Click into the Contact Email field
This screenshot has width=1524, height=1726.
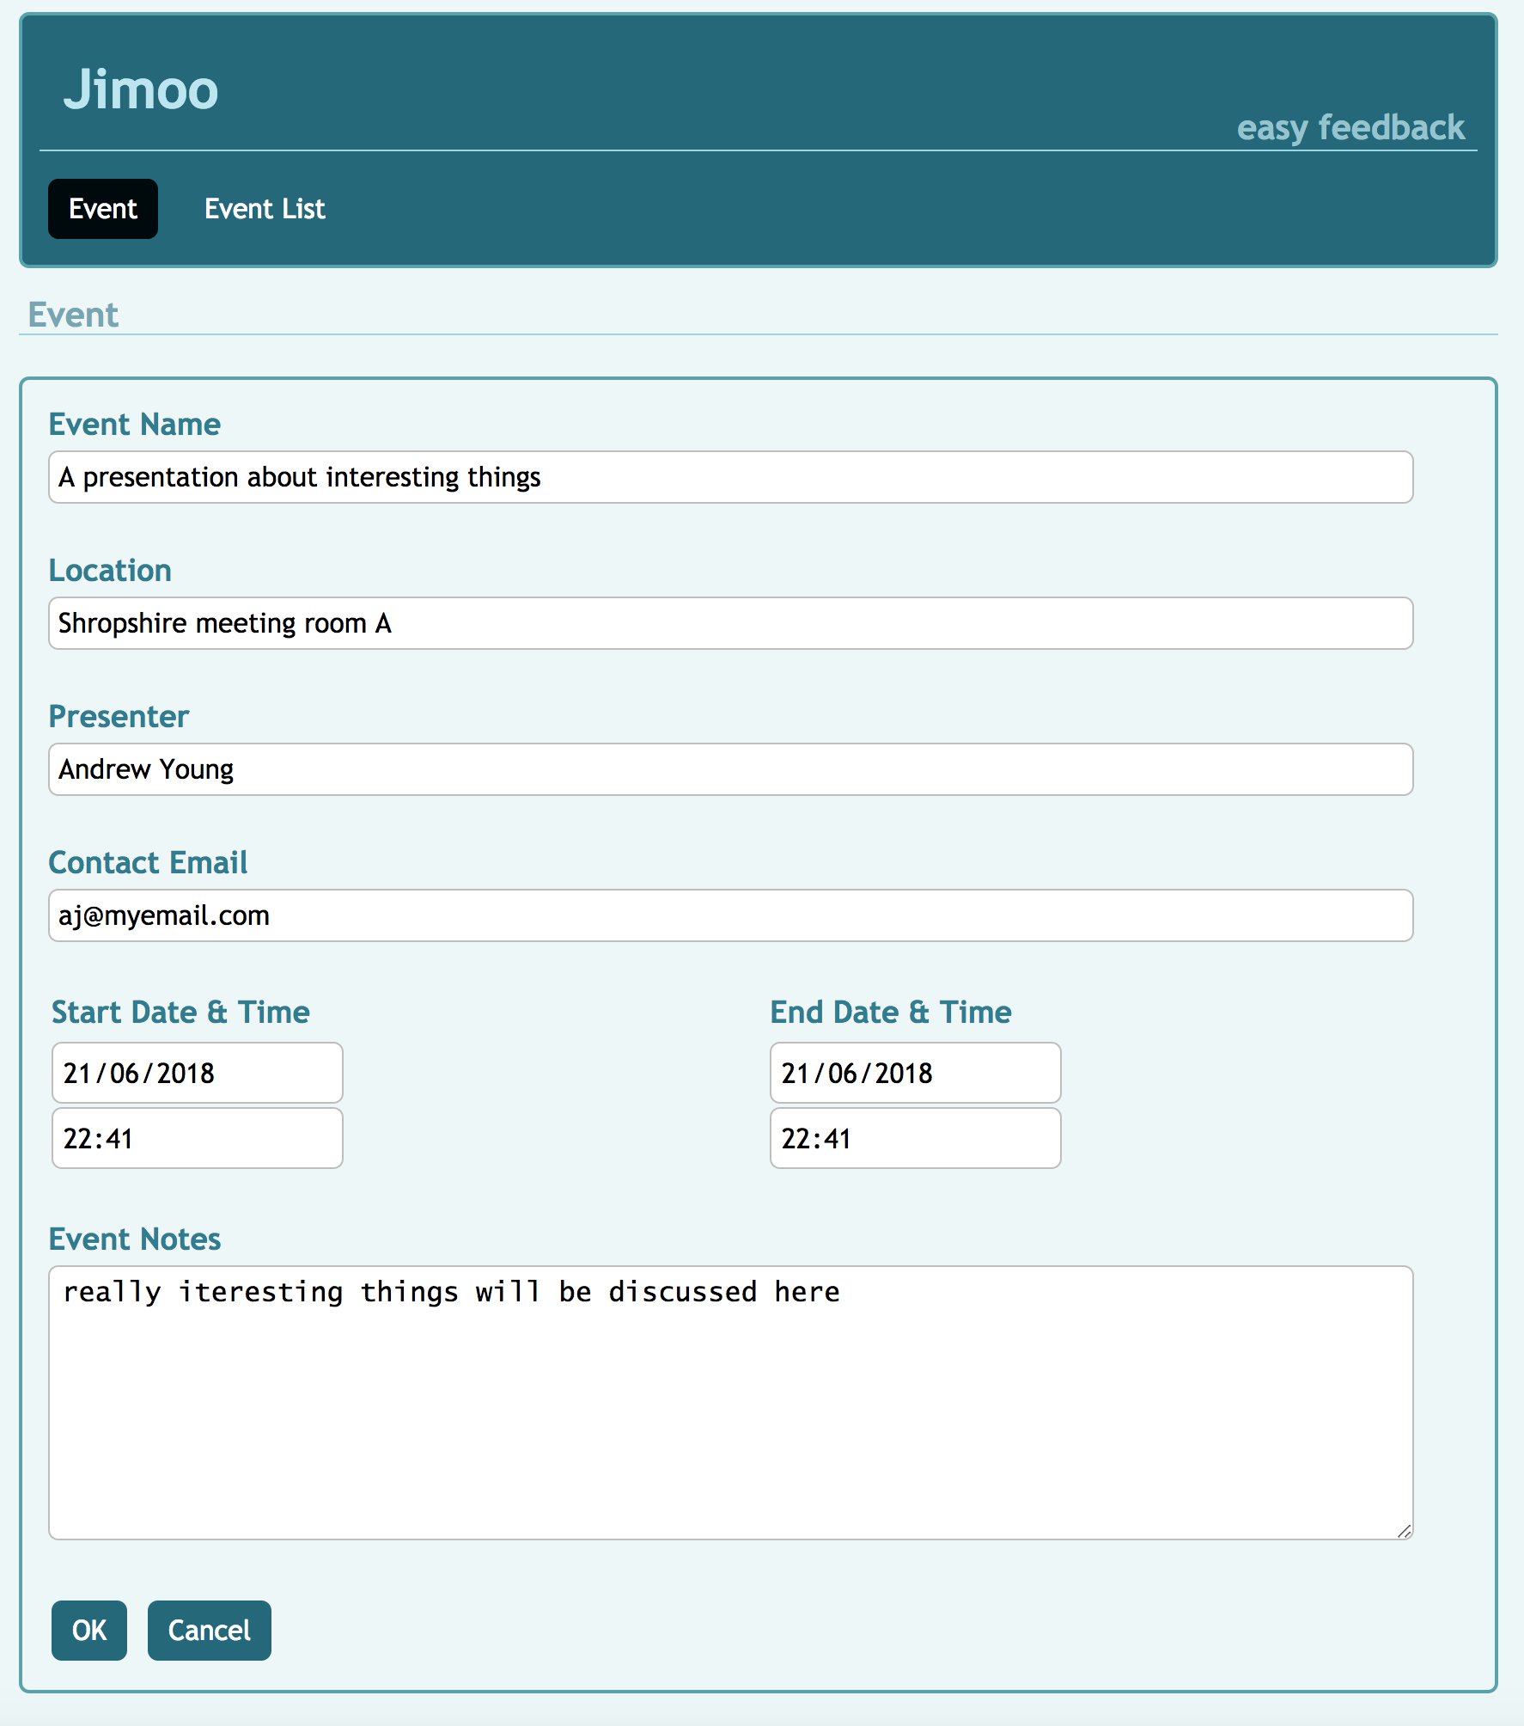[x=730, y=915]
